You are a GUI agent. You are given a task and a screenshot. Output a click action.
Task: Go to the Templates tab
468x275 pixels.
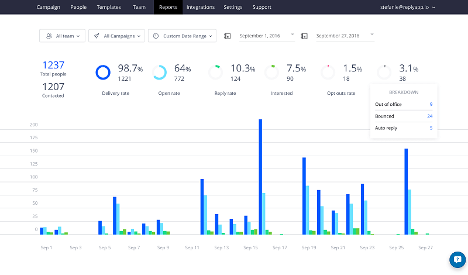point(108,7)
